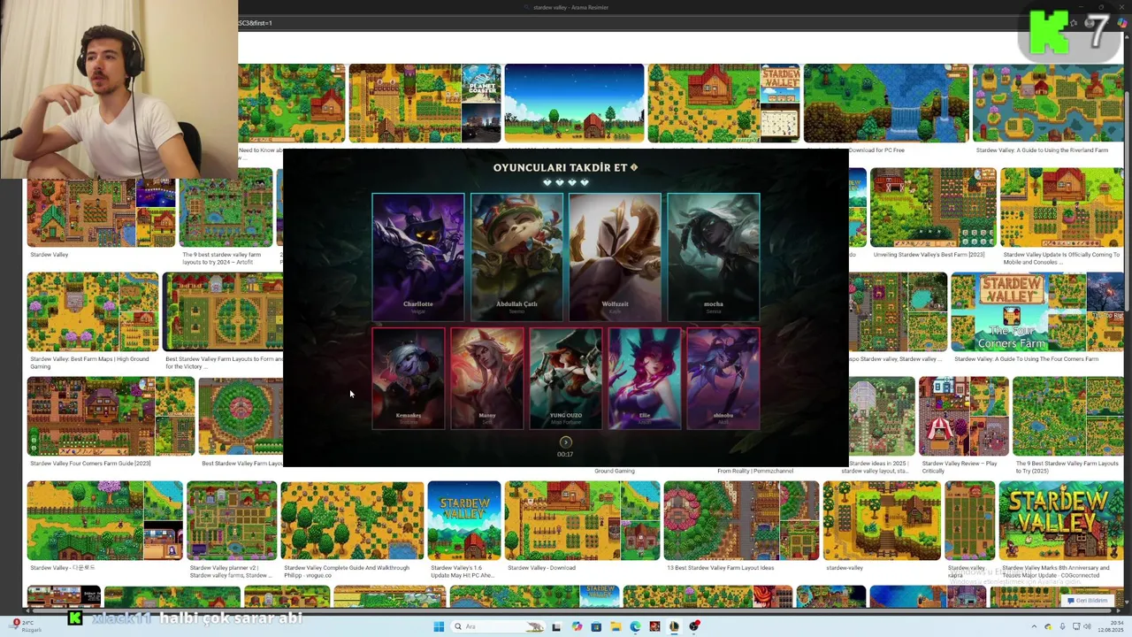Open 'Stardew Valley Review – Play Critically' thumbnail
This screenshot has height=637, width=1132.
963,416
